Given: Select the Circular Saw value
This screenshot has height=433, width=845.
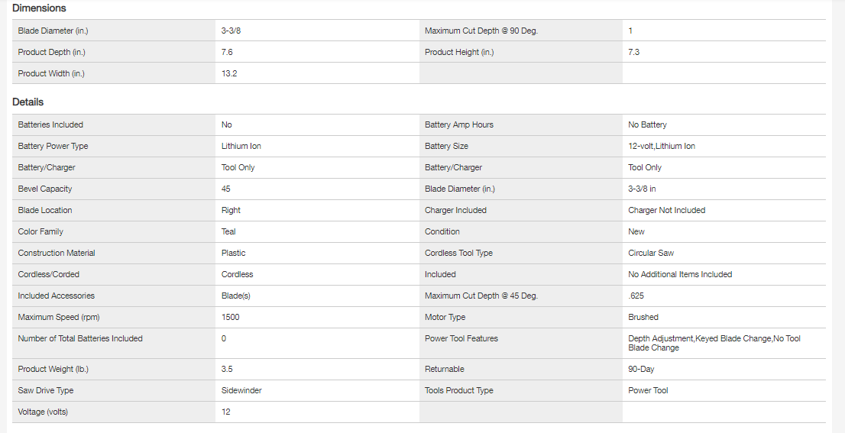Looking at the screenshot, I should point(651,253).
